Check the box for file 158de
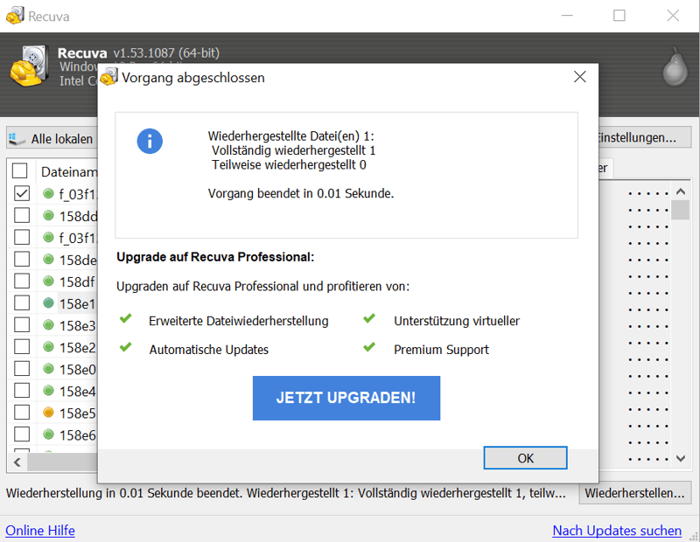The height and width of the screenshot is (542, 700). click(x=22, y=259)
